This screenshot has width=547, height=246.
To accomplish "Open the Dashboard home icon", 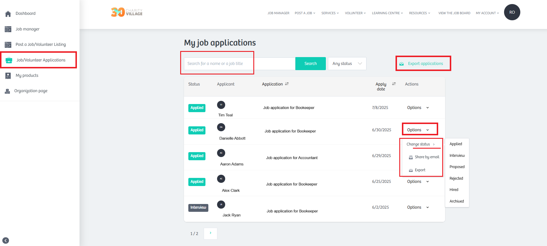I will [x=8, y=14].
